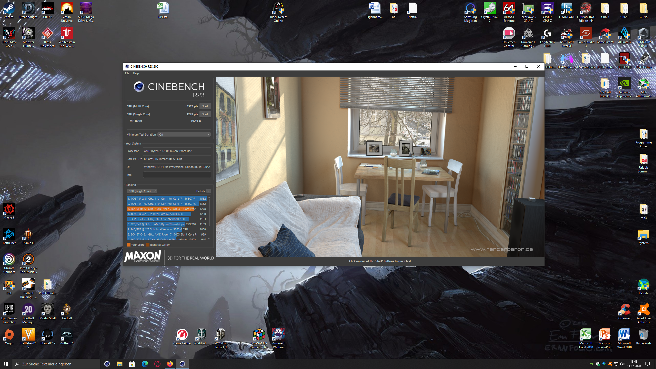Click the Firefox icon in the taskbar
The image size is (656, 369).
[170, 364]
